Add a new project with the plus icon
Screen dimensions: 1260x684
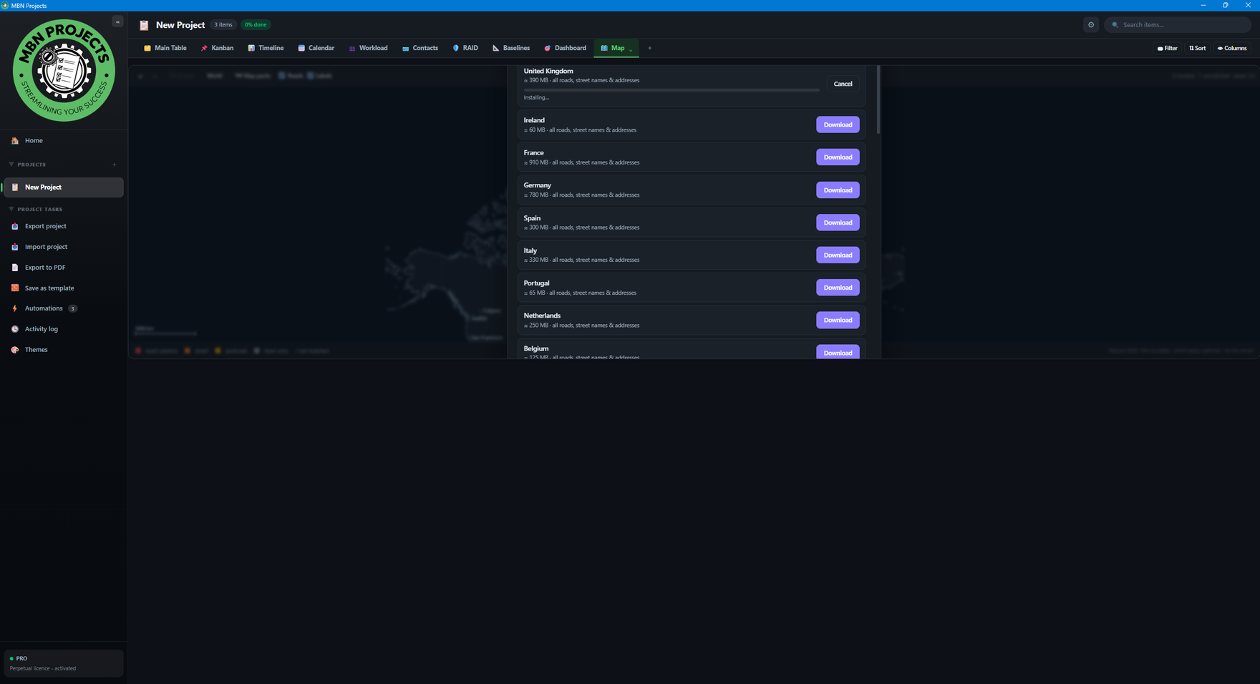[115, 165]
